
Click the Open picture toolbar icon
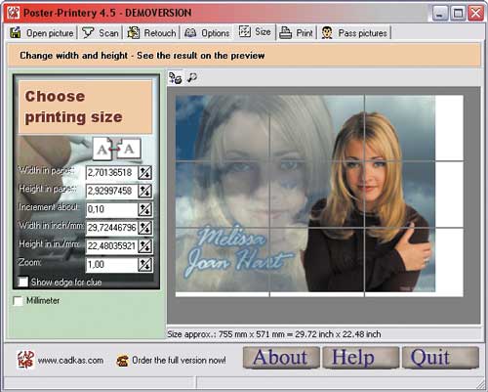click(x=16, y=33)
